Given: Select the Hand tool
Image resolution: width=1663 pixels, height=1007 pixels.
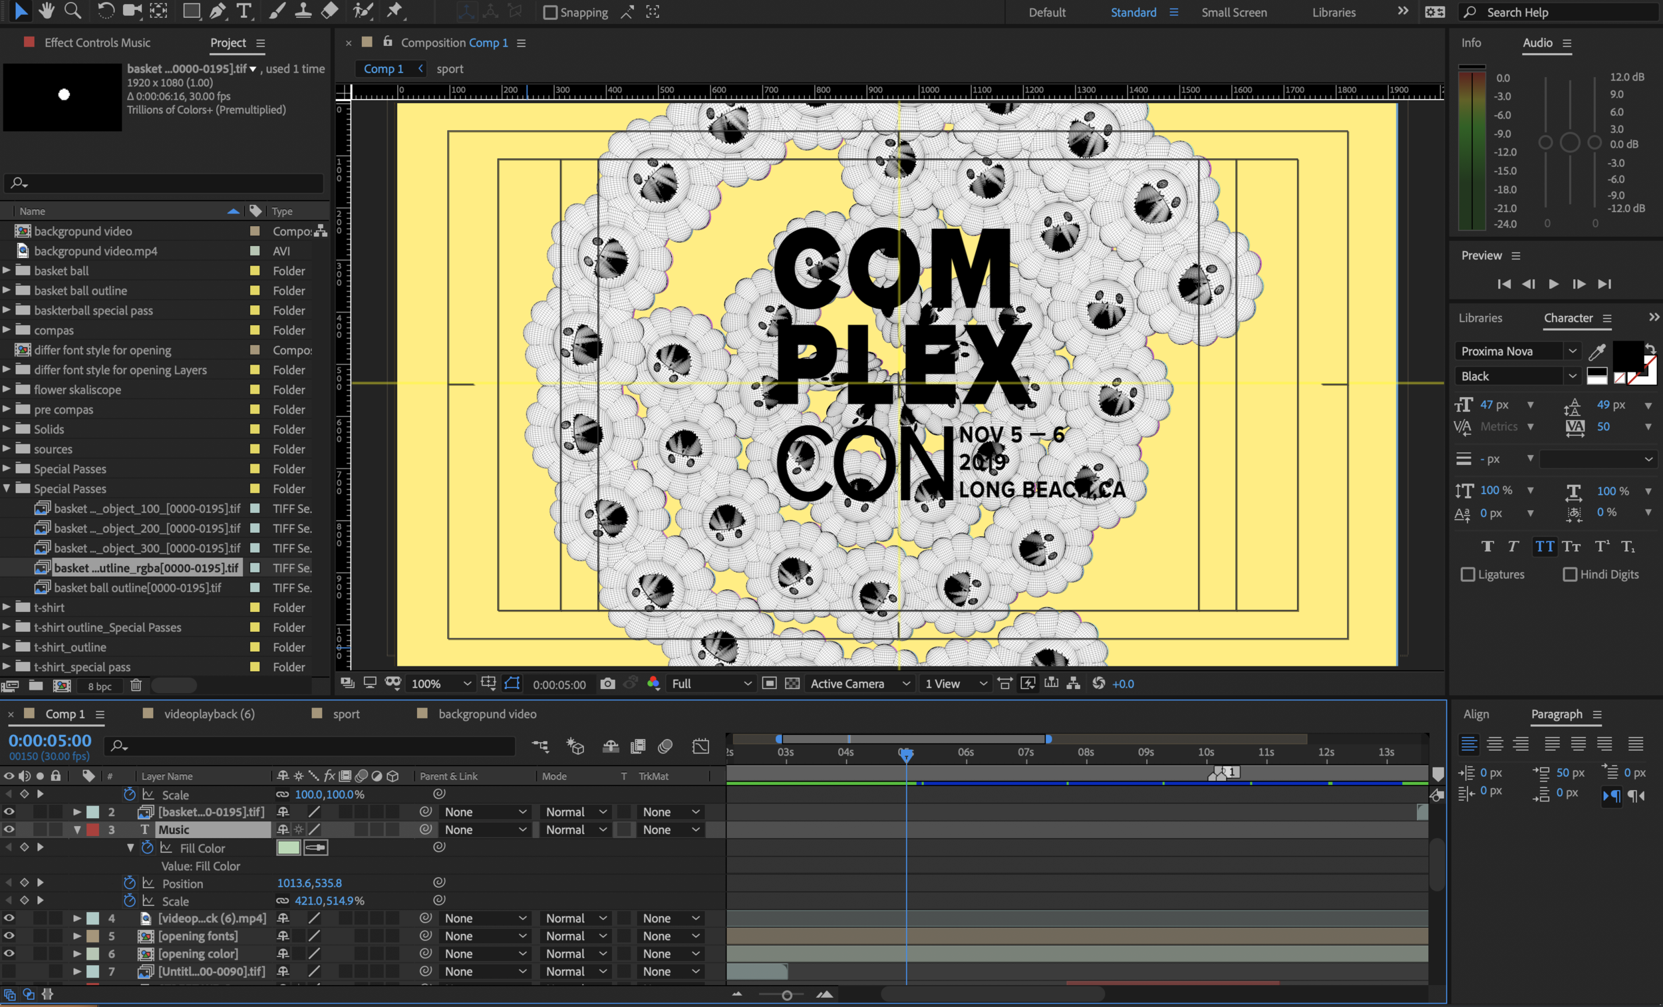Looking at the screenshot, I should 46,11.
